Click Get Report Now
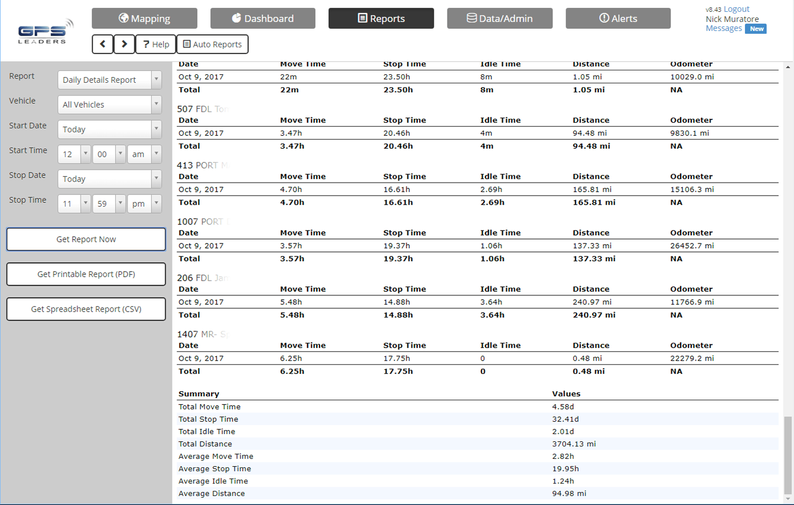This screenshot has width=794, height=505. click(x=86, y=239)
